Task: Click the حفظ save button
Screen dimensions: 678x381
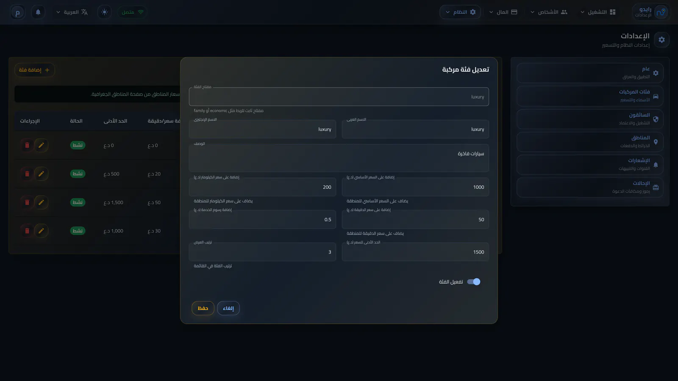Action: 203,308
